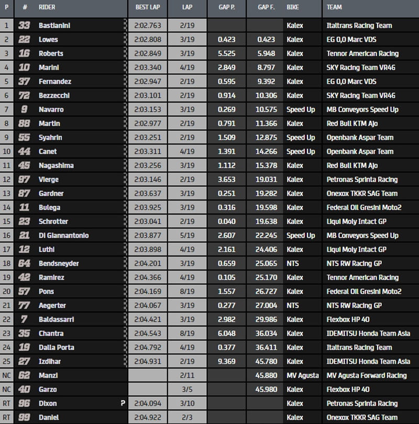This screenshot has height=424, width=419.
Task: Sort by the BEST LAP column header
Action: click(x=148, y=8)
